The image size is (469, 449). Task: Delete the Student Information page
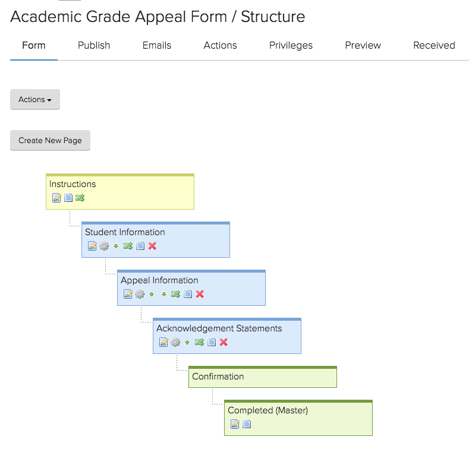152,246
